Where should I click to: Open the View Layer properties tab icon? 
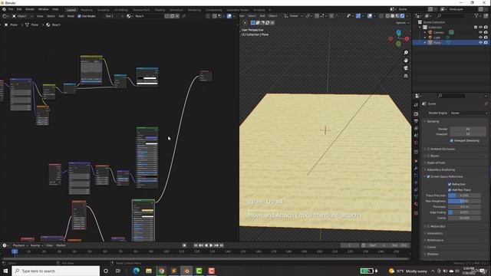coord(416,129)
